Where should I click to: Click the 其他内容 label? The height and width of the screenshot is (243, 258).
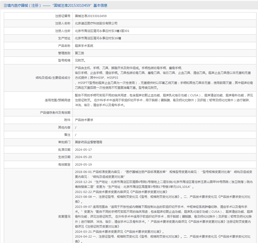point(64,127)
